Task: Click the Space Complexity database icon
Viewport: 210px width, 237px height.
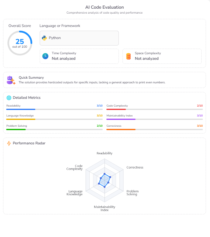Action: pyautogui.click(x=128, y=56)
